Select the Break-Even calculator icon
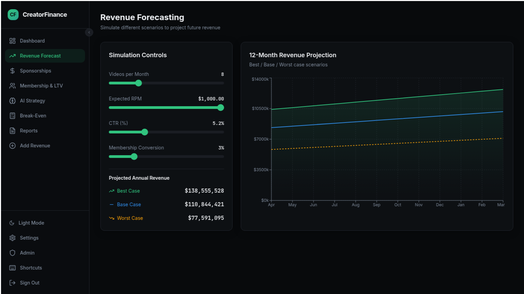 click(x=12, y=115)
